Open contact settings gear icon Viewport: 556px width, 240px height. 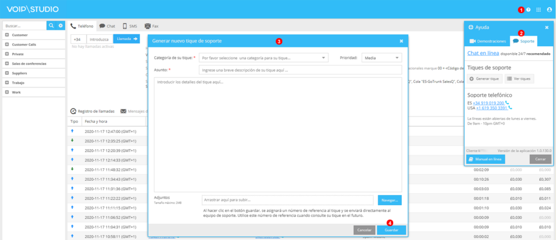[x=61, y=26]
